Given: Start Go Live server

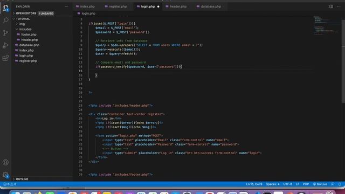Looking at the screenshot, I should click(x=320, y=184).
